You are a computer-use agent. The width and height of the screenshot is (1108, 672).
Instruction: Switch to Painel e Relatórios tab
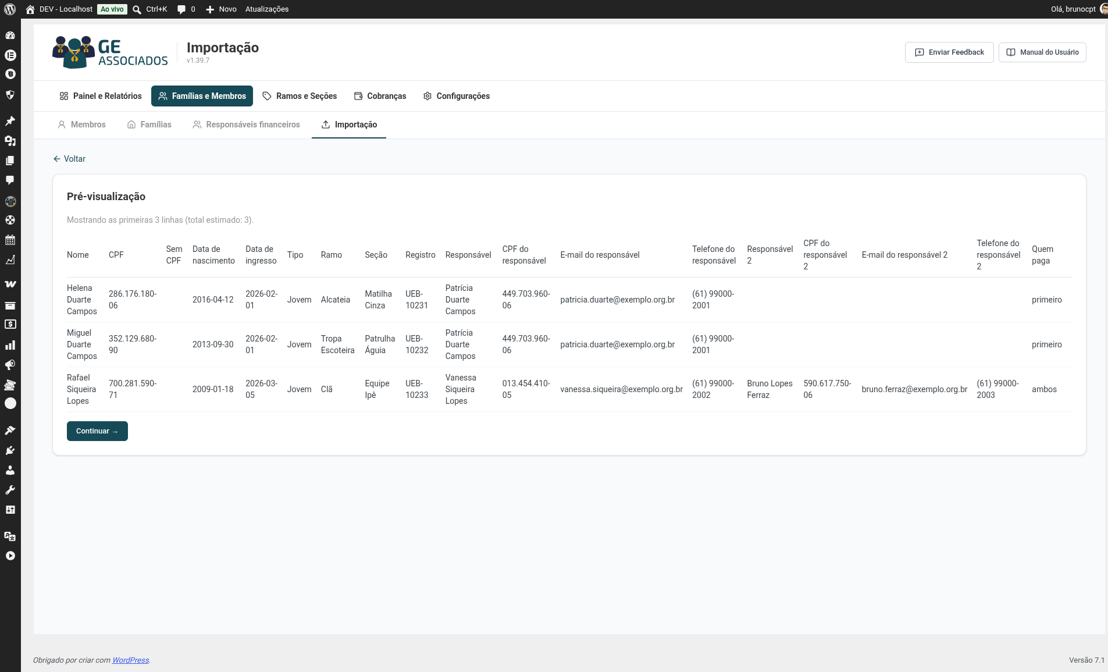pos(101,96)
